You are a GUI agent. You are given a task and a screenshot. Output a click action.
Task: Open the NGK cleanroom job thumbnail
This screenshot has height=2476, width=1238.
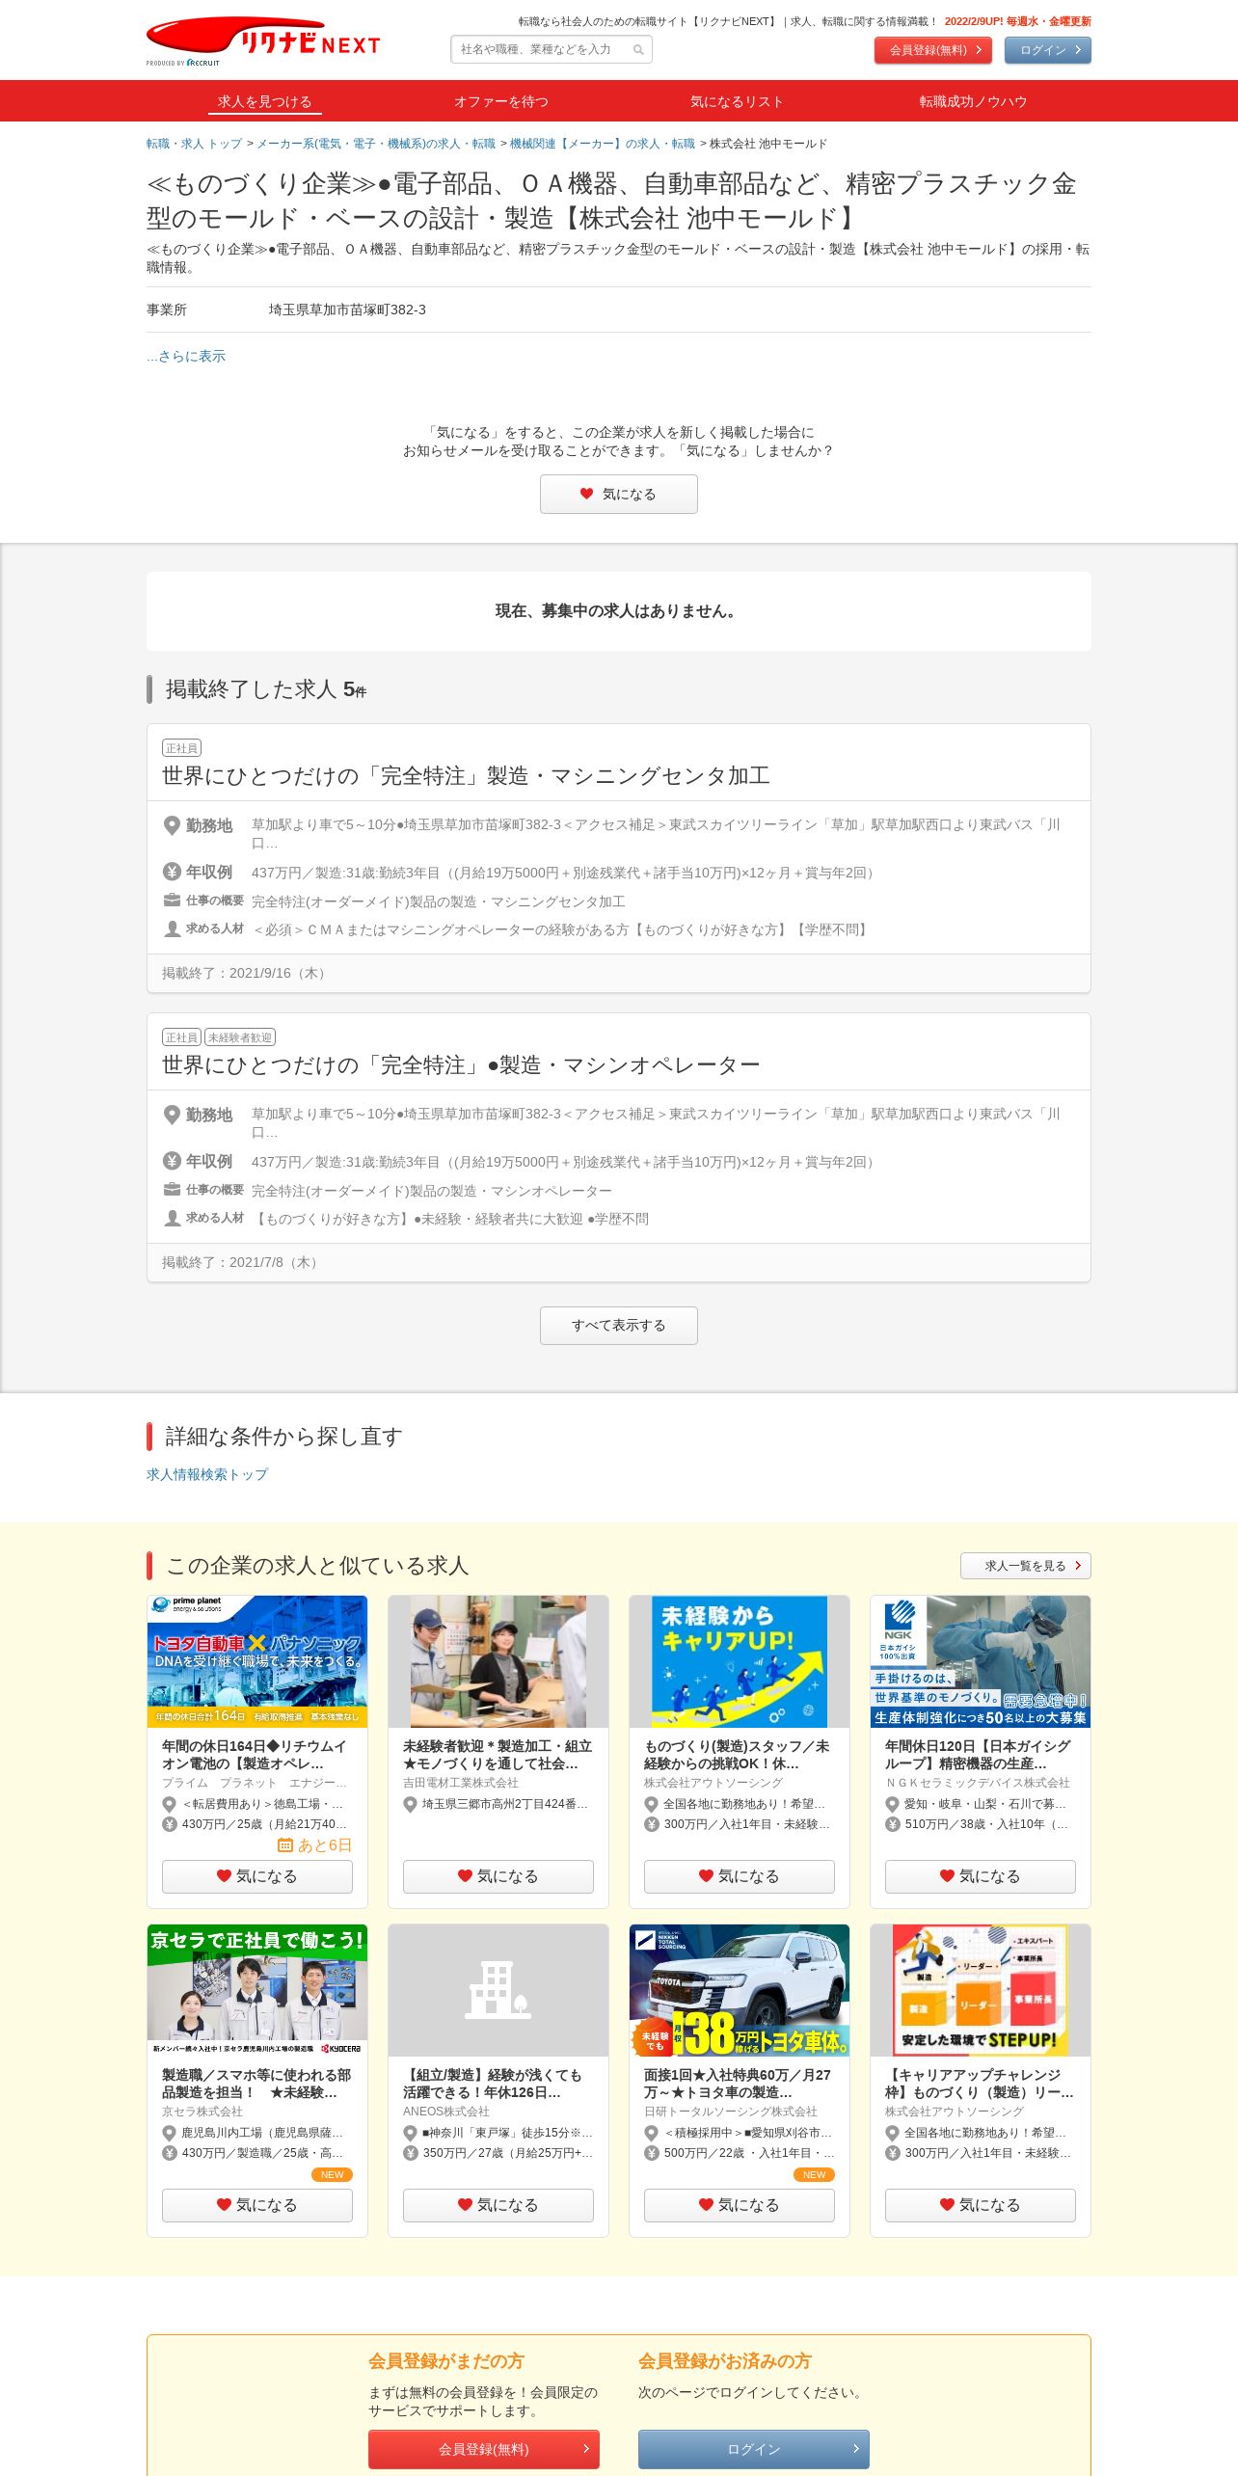981,1661
